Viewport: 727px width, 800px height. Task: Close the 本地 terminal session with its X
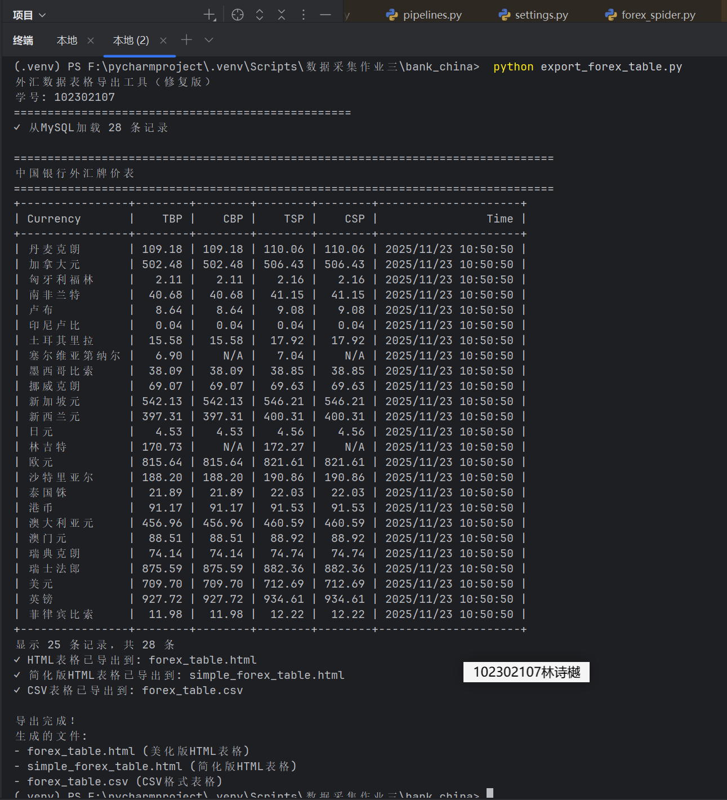pos(91,40)
